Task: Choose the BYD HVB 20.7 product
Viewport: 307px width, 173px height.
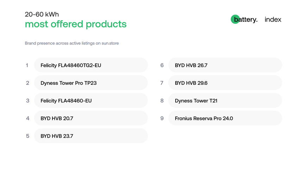Action: [91, 118]
